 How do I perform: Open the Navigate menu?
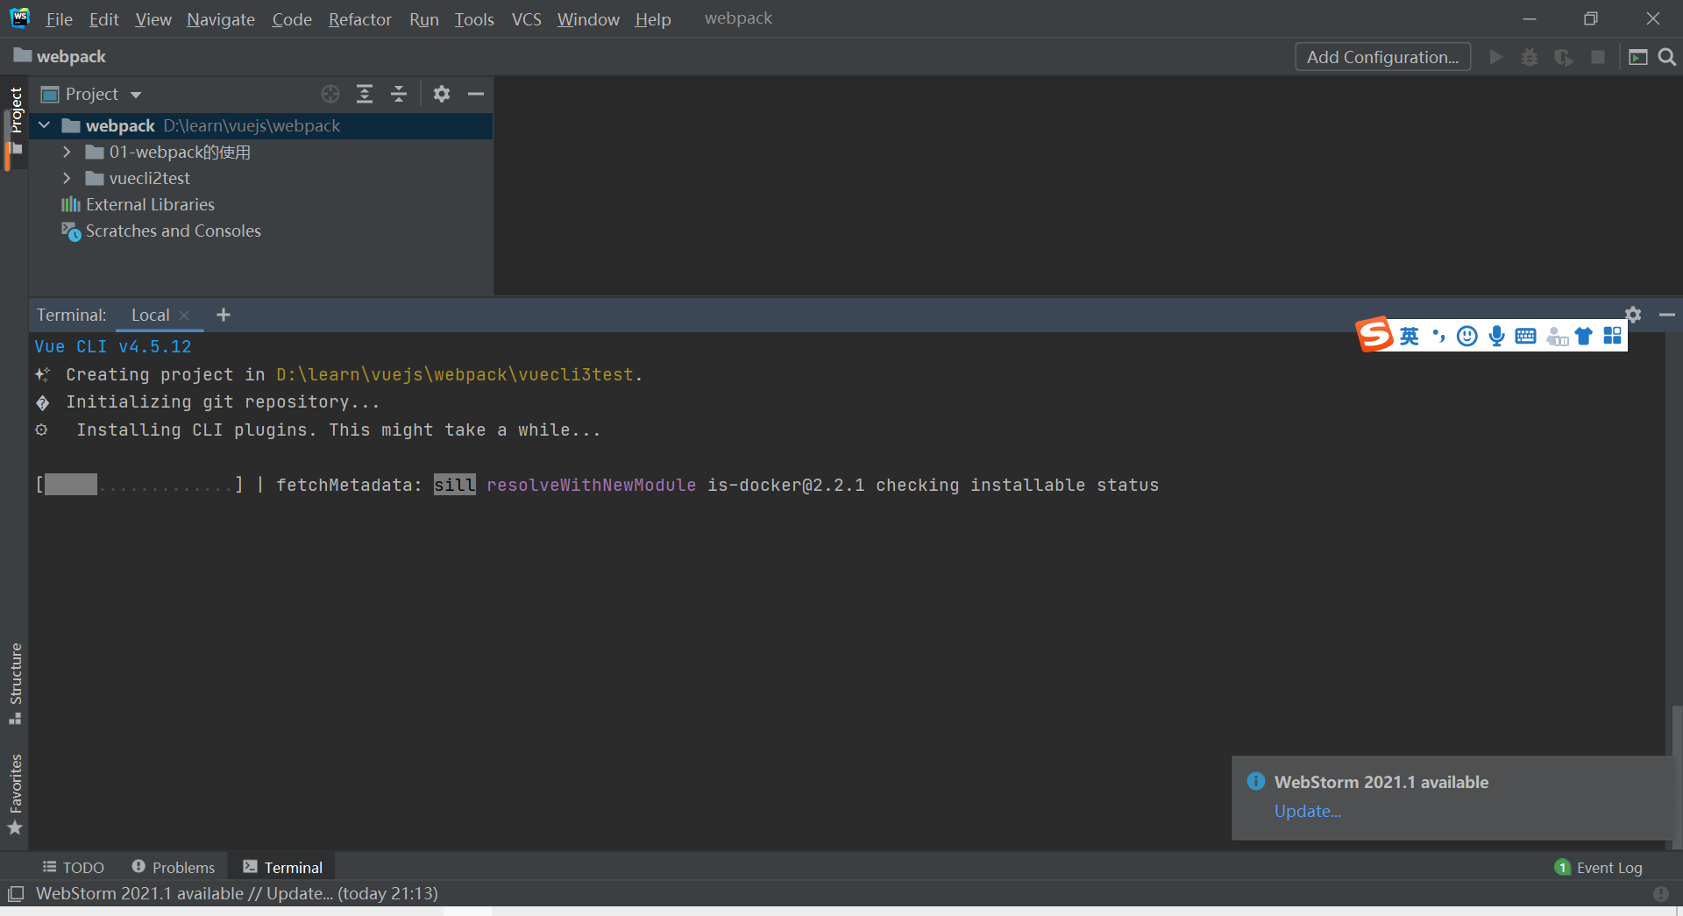click(x=221, y=19)
